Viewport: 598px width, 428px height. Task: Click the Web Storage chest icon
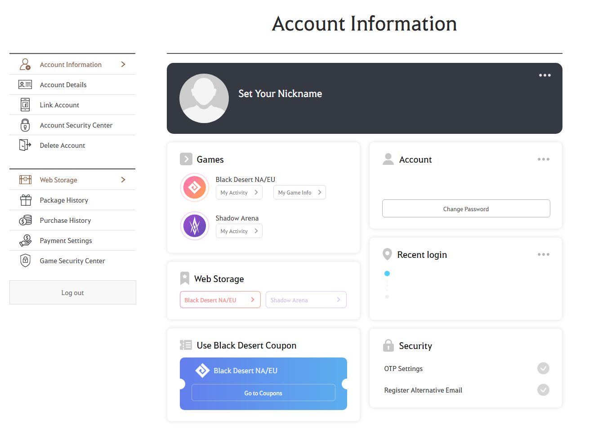[x=25, y=180]
